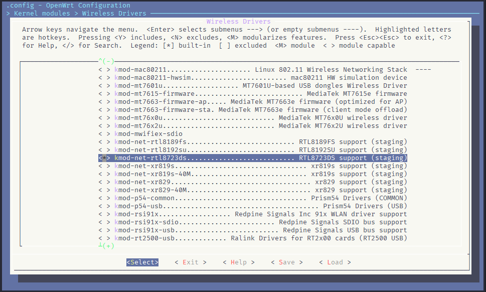Click the Select button at bottom

click(142, 262)
